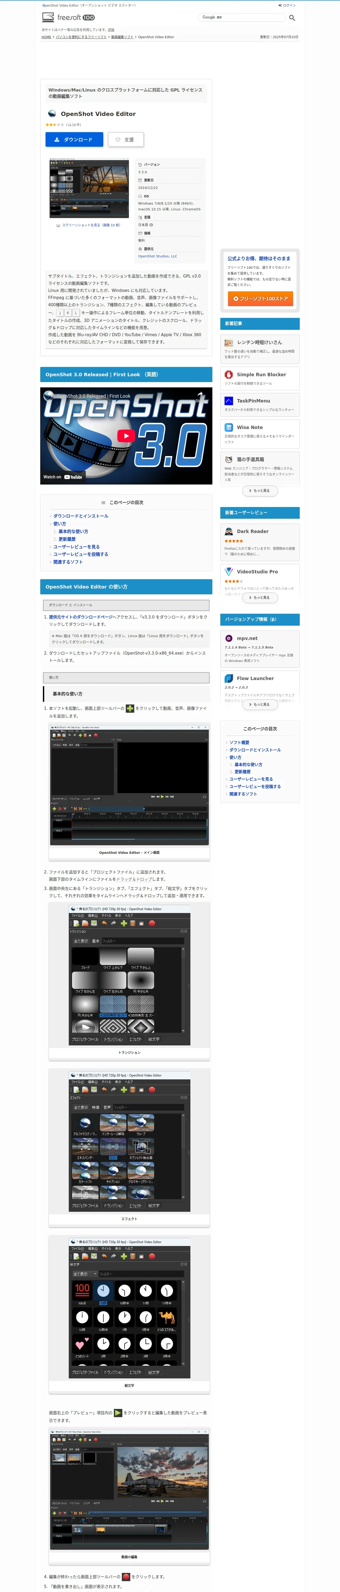Click the update date 2024/12/22
Image resolution: width=340 pixels, height=1592 pixels.
pos(148,188)
